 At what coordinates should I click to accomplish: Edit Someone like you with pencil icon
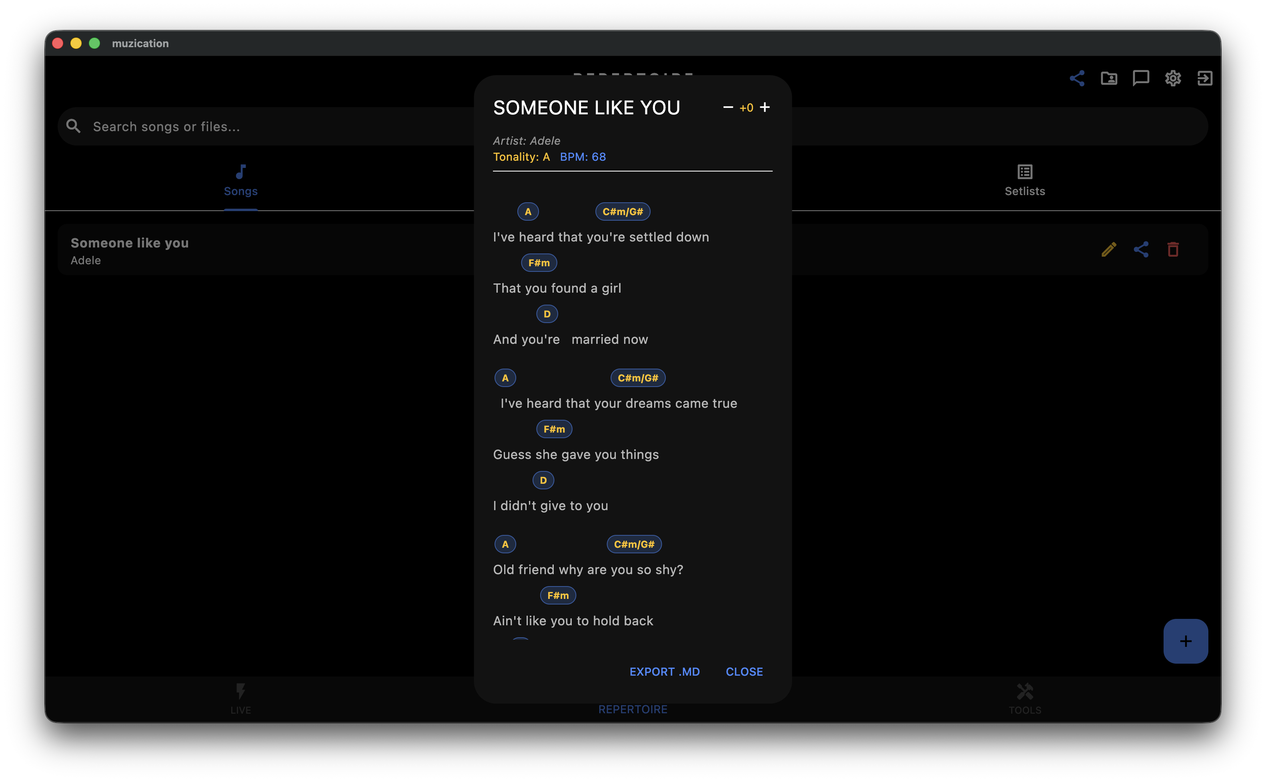1109,249
